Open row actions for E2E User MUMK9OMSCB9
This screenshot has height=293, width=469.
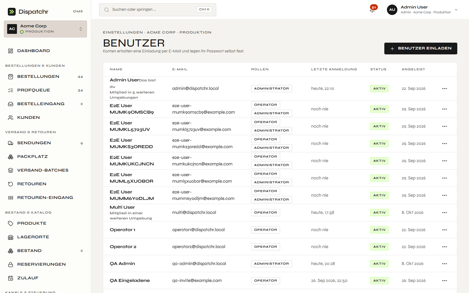[445, 109]
